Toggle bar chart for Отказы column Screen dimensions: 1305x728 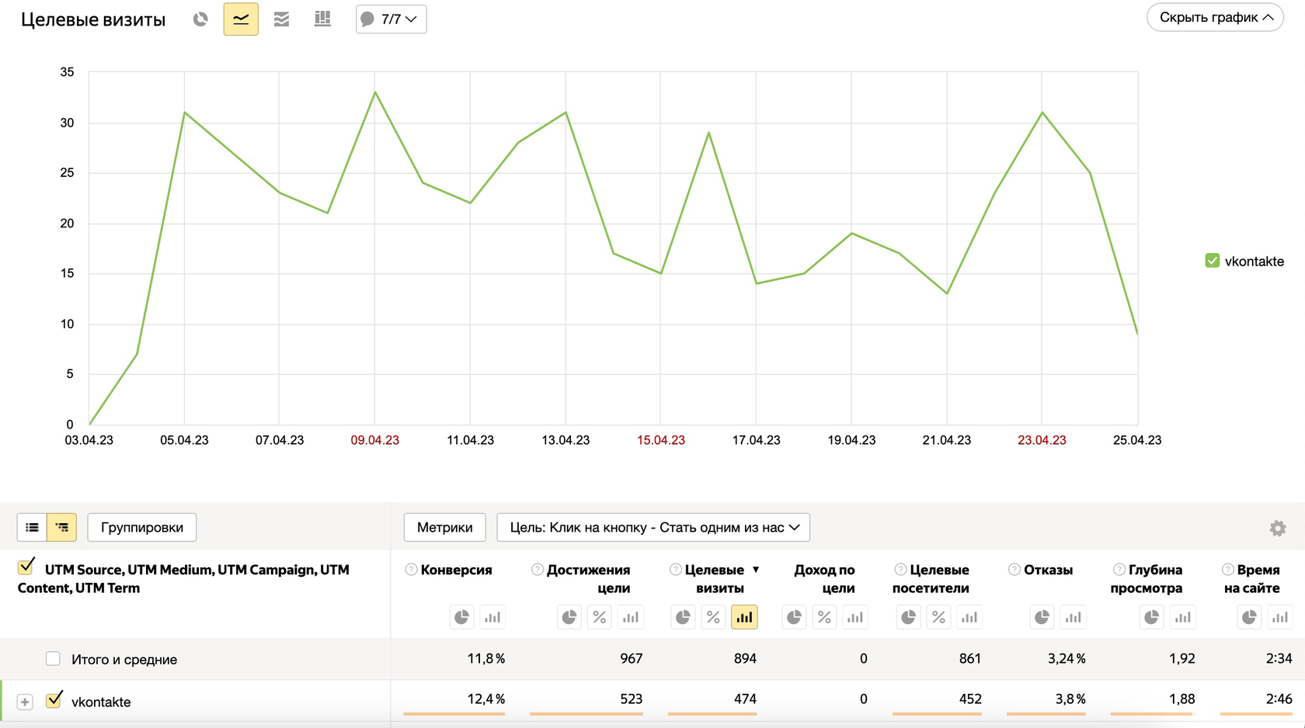tap(1073, 617)
